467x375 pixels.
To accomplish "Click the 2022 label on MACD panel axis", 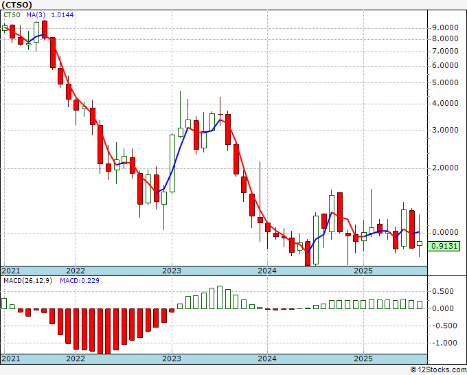I will tap(76, 359).
